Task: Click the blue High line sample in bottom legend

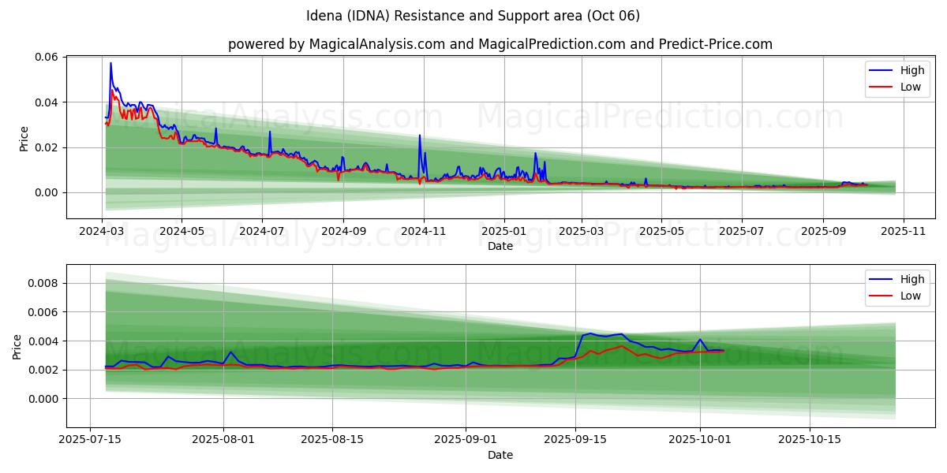Action: 881,279
